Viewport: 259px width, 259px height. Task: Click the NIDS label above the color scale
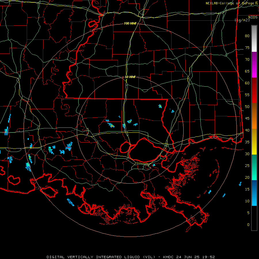[x=253, y=17]
